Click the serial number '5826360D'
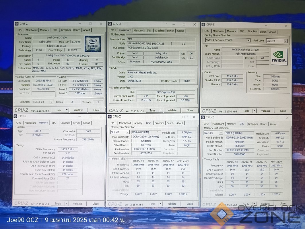 (240, 154)
